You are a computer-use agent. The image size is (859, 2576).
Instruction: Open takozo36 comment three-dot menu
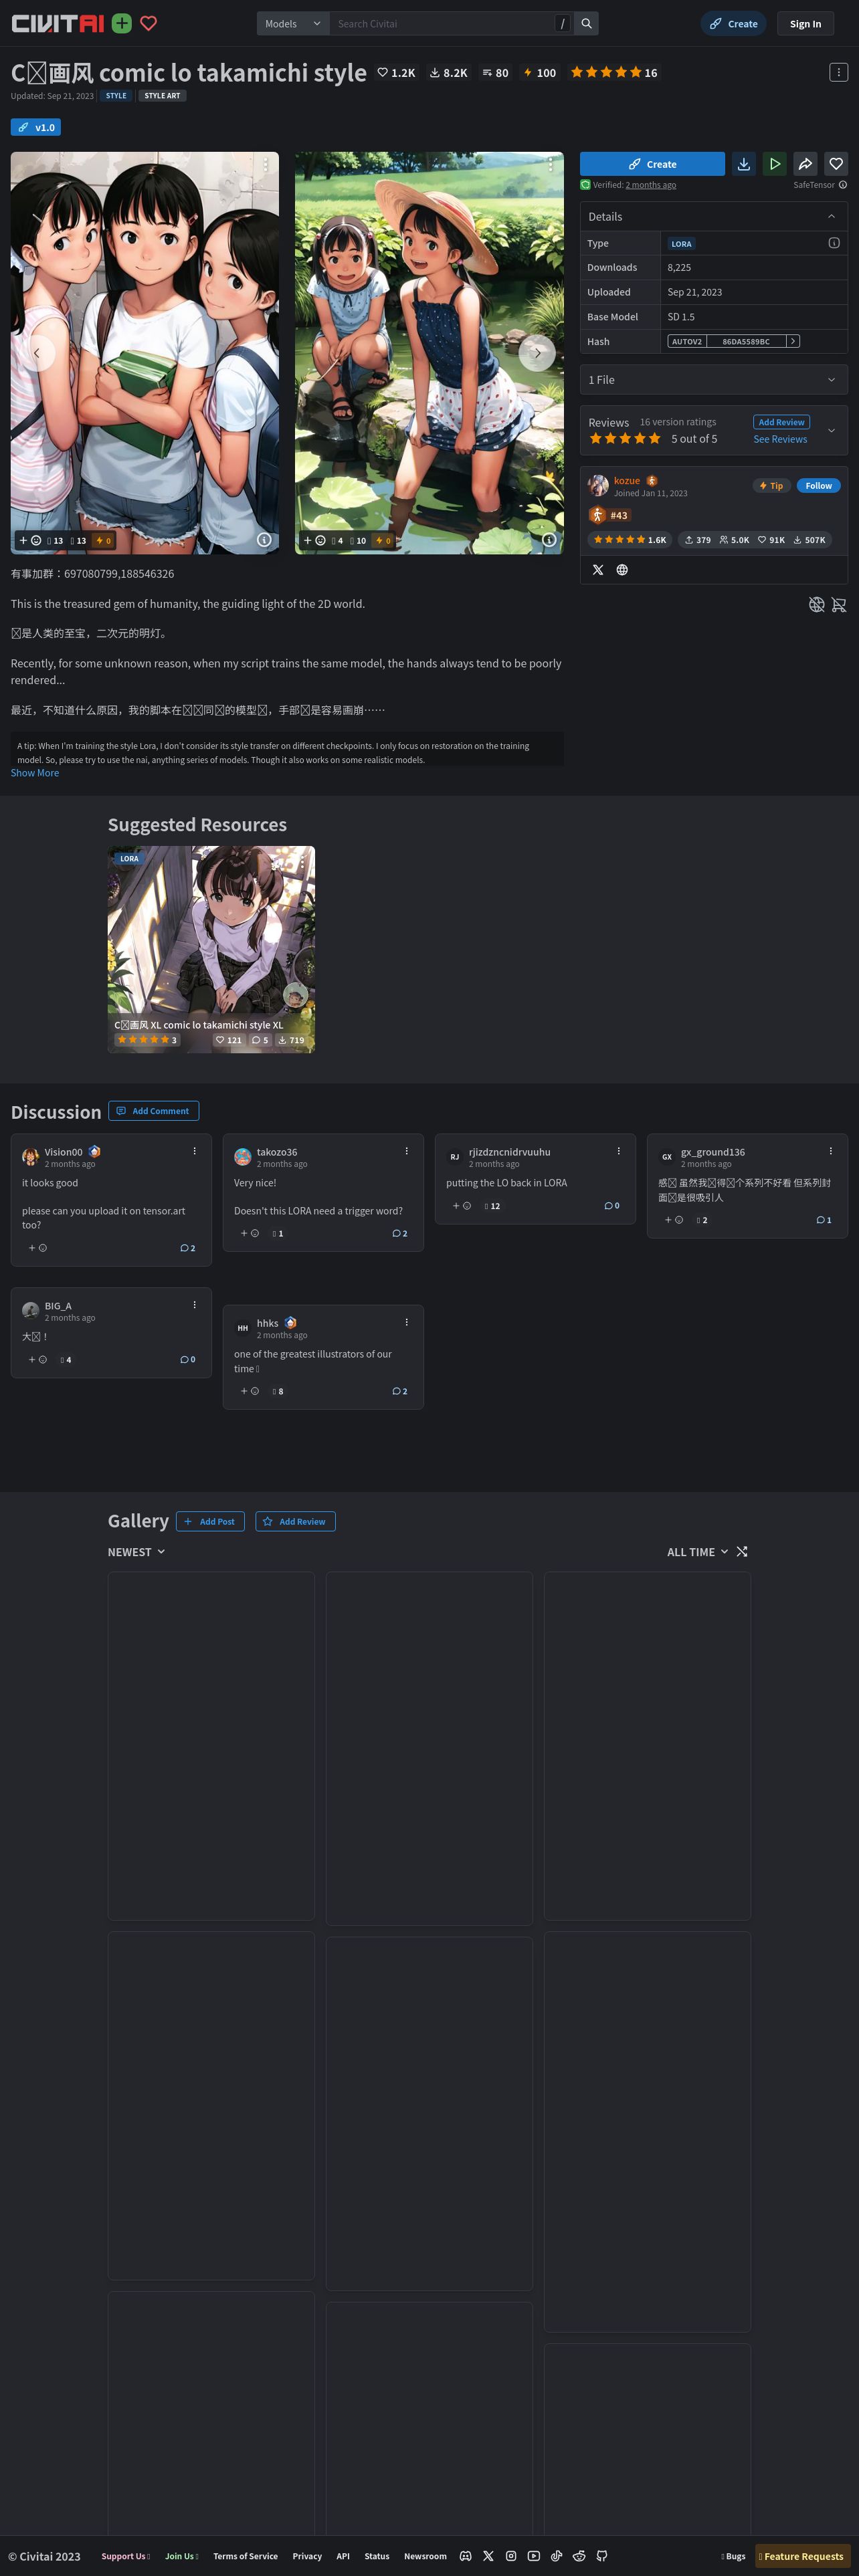coord(406,1151)
